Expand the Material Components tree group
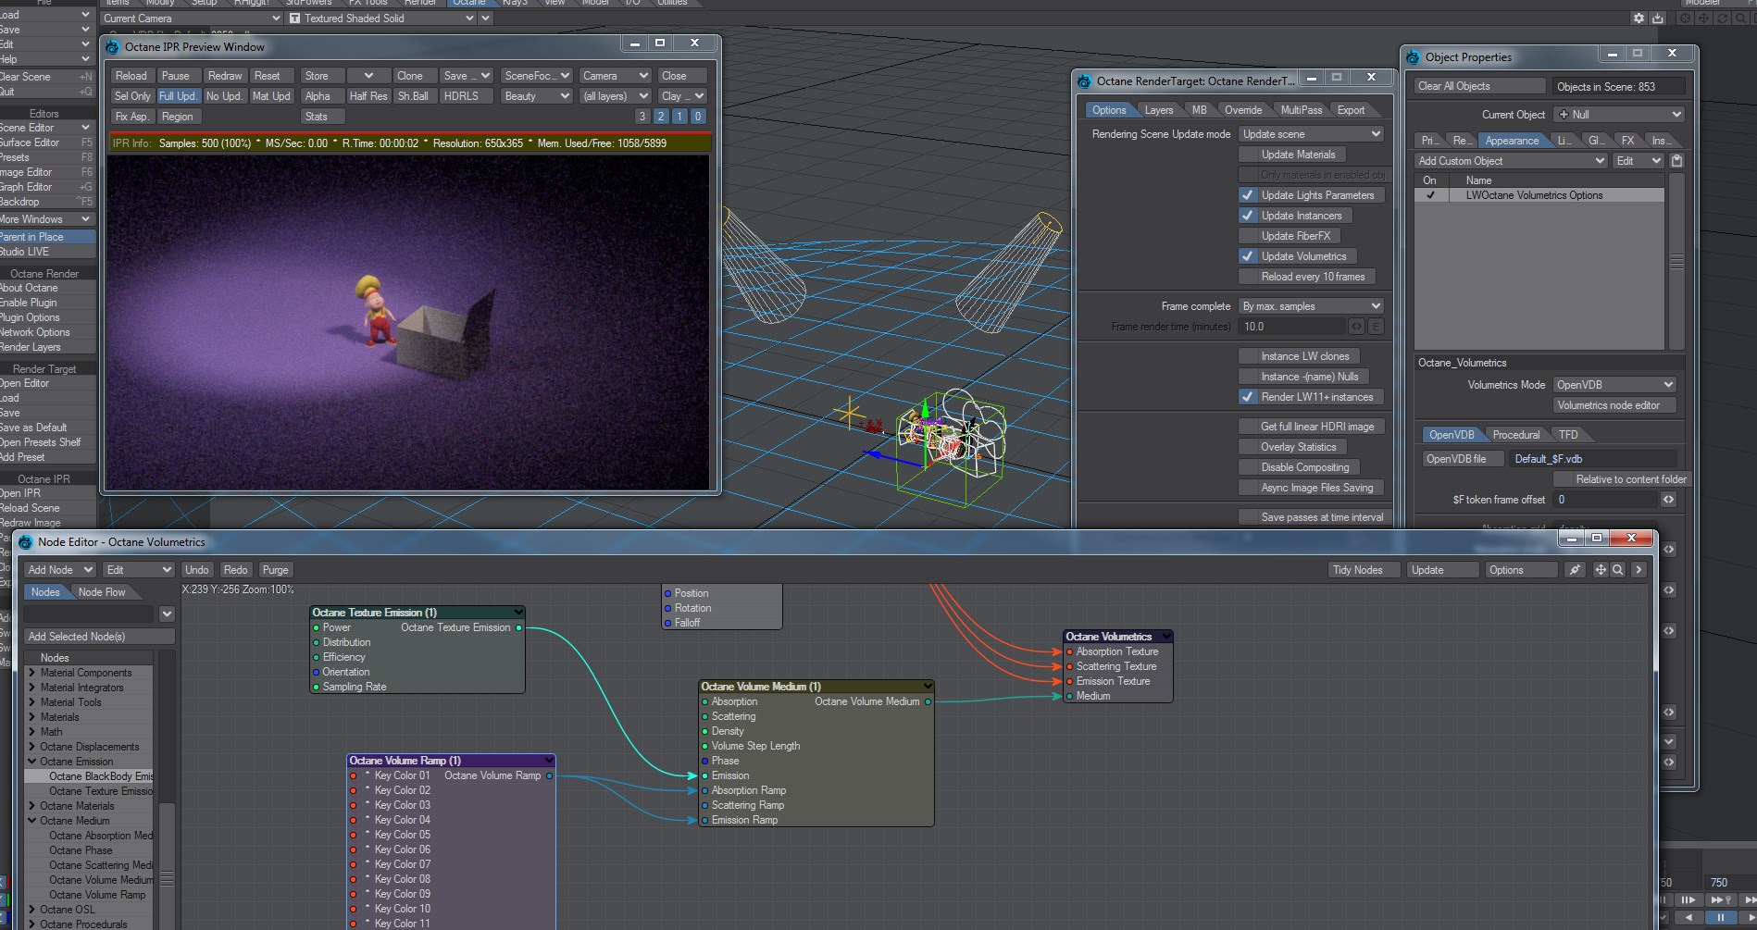The height and width of the screenshot is (930, 1757). point(32,673)
